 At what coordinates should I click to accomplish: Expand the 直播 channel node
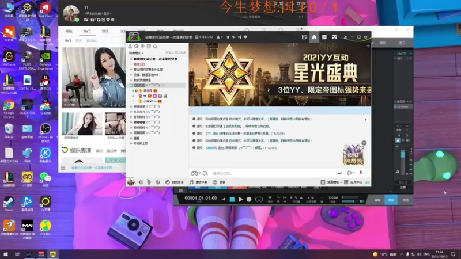(x=131, y=138)
